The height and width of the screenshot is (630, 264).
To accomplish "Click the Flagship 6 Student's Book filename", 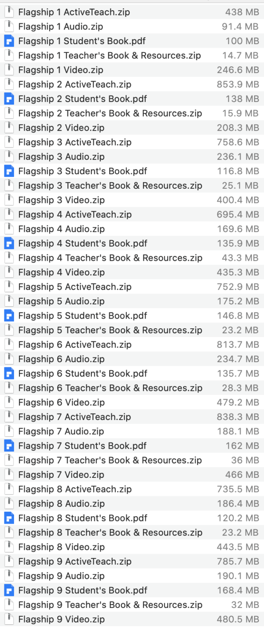I will click(73, 373).
